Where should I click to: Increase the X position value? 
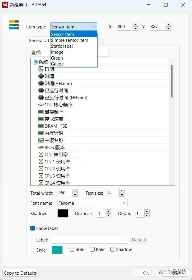(x=136, y=25)
